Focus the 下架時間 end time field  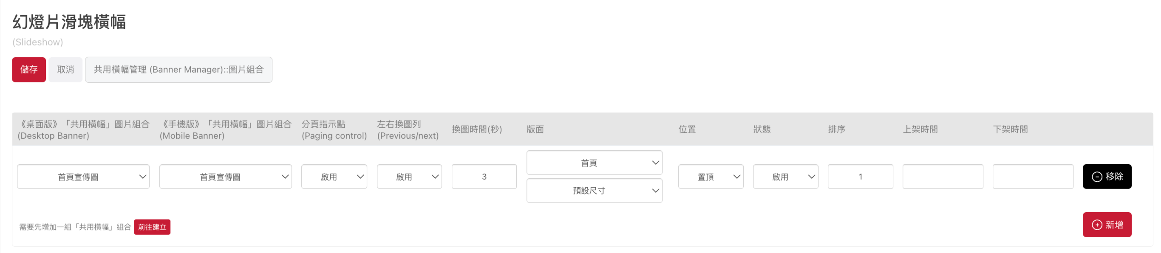(1033, 177)
